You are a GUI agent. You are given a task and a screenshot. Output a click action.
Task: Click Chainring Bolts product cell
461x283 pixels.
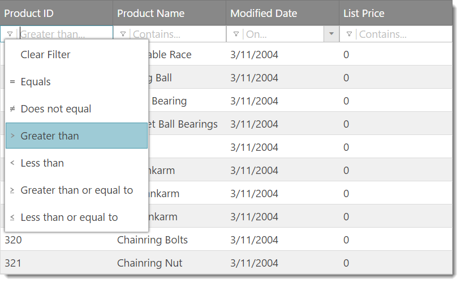(152, 240)
